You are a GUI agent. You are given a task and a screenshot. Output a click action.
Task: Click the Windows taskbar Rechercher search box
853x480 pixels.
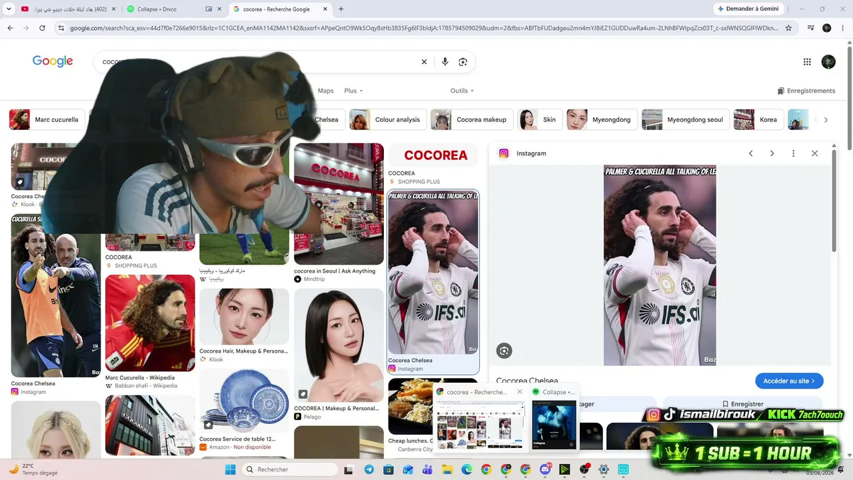coord(291,469)
